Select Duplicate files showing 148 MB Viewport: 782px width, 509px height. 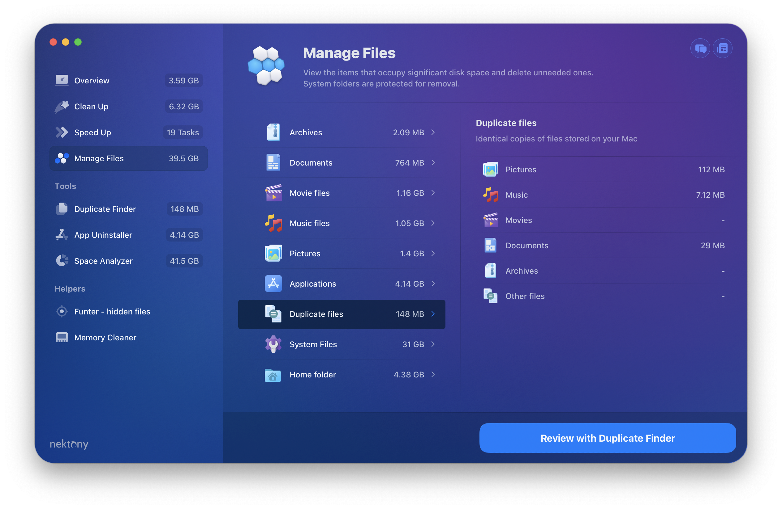pyautogui.click(x=342, y=314)
